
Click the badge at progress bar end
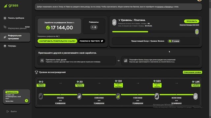[197, 32]
